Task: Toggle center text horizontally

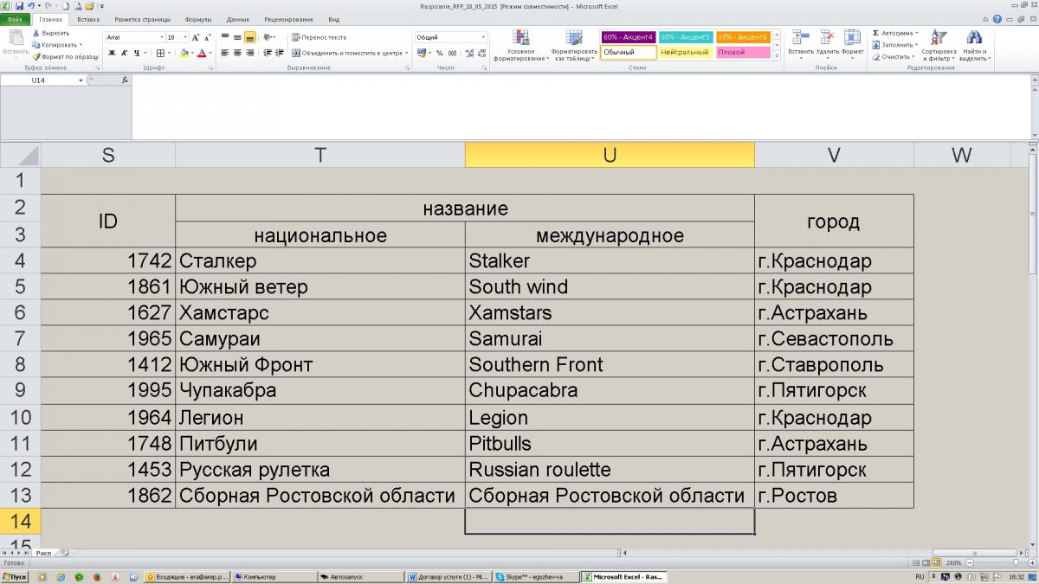Action: [237, 53]
